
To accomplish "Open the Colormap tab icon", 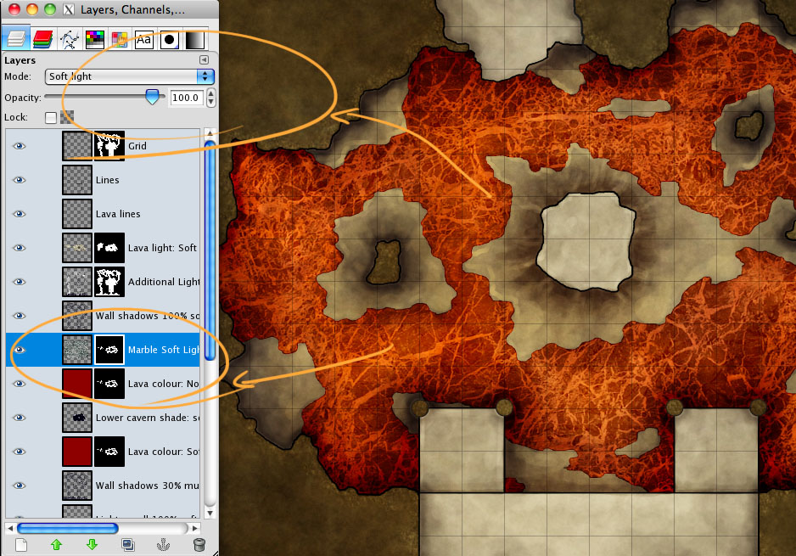I will click(94, 39).
